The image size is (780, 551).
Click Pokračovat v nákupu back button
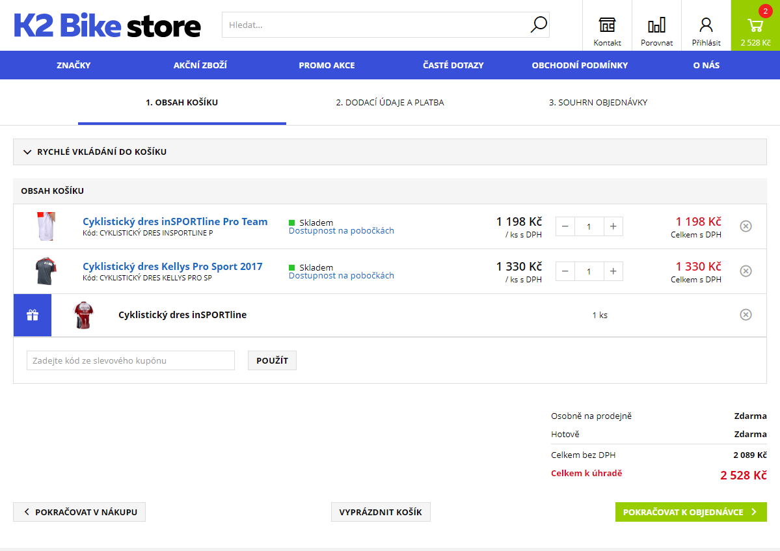coord(79,512)
